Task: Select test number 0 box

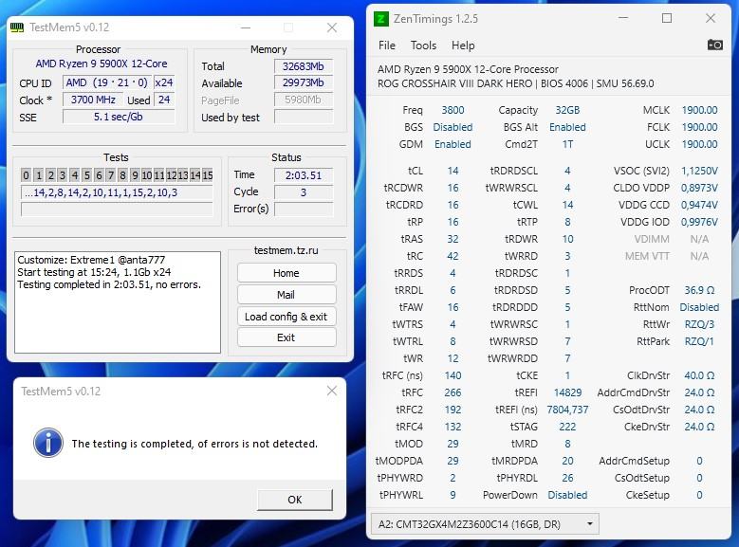Action: (x=26, y=175)
